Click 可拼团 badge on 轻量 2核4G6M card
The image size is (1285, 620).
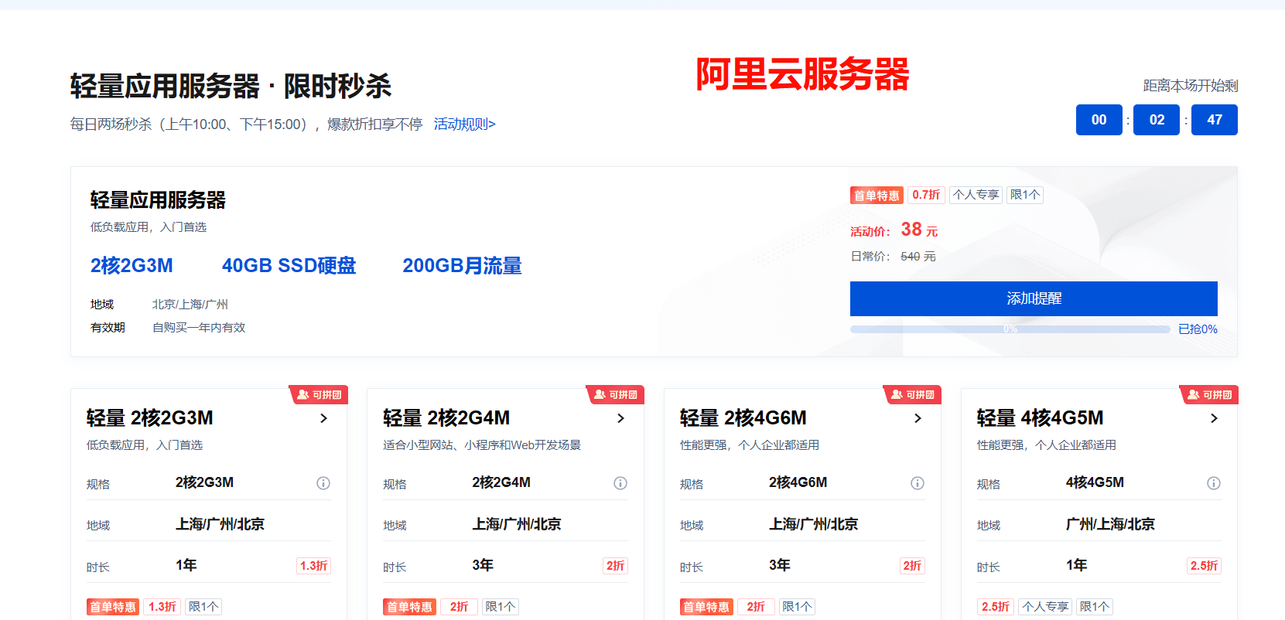pyautogui.click(x=912, y=394)
